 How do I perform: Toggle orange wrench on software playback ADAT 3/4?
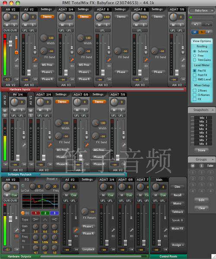coord(50,145)
